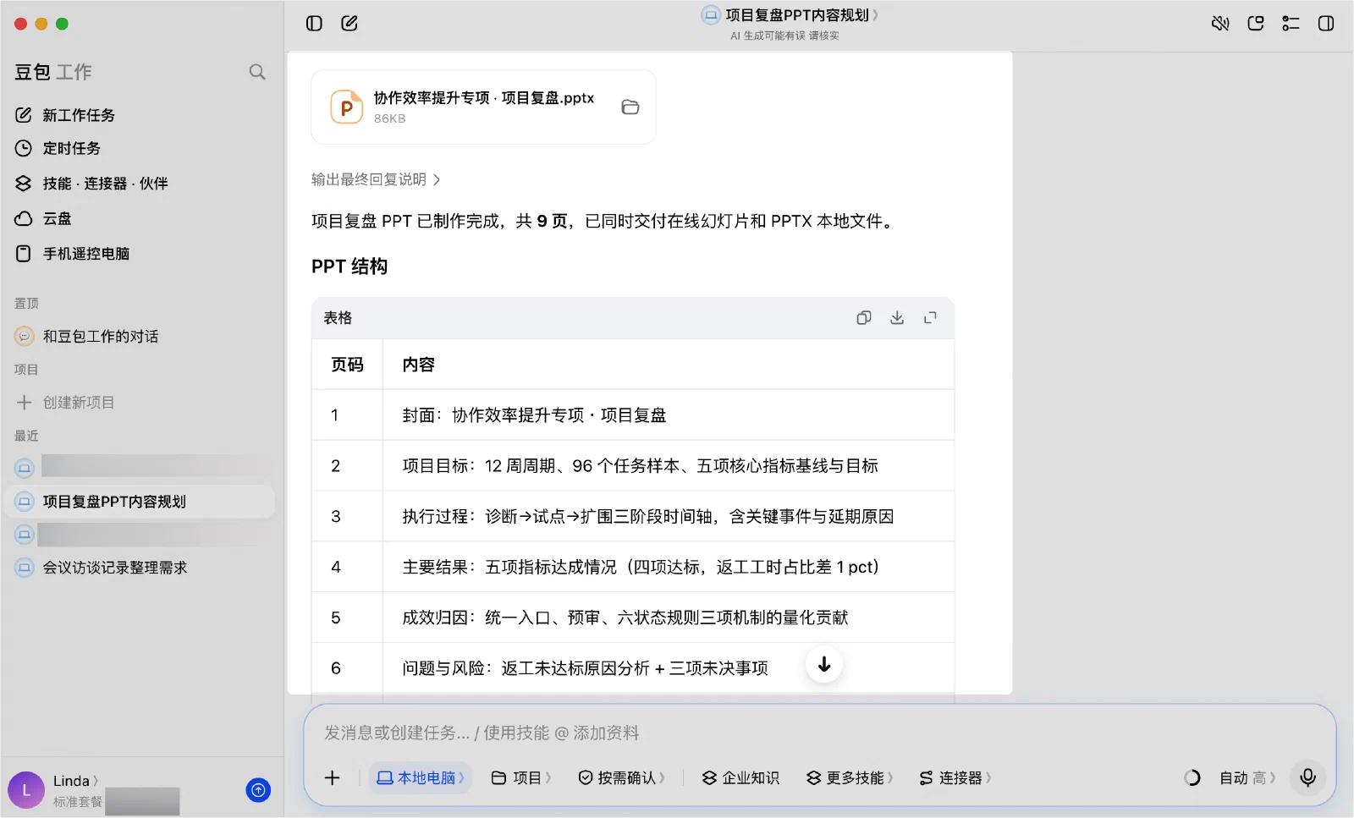Open the 协作效率提升专项 · 项目复盘.pptx file card
1354x818 pixels.
[483, 107]
